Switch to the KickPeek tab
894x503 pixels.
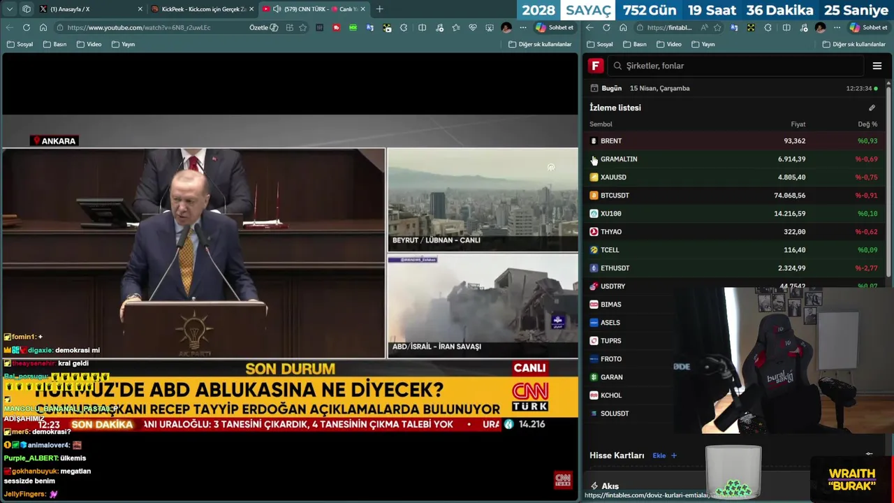pyautogui.click(x=203, y=9)
